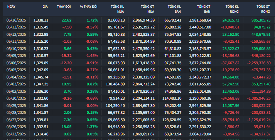Click percent change -0.00%
This screenshot has height=140, width=275.
(x=92, y=105)
